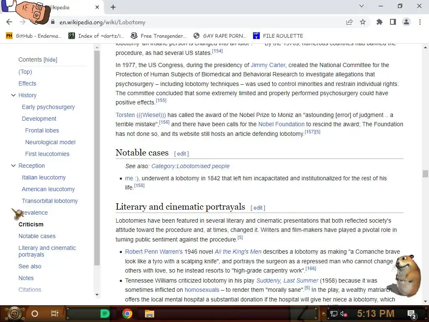The height and width of the screenshot is (322, 429).
Task: Open FILE ROULETTE bookmark
Action: (278, 36)
